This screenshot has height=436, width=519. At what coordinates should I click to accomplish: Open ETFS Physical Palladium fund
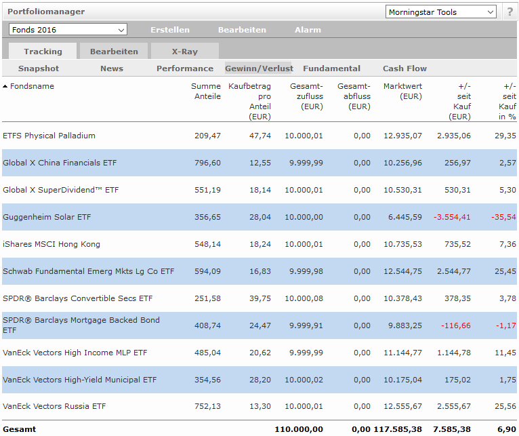(x=49, y=136)
